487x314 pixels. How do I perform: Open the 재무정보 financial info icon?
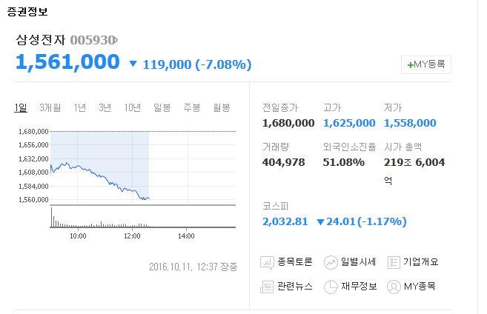(331, 287)
